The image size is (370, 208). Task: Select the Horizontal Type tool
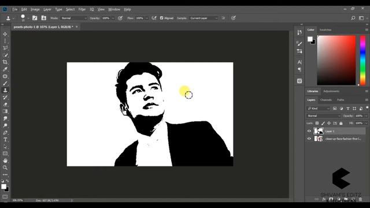(5, 140)
